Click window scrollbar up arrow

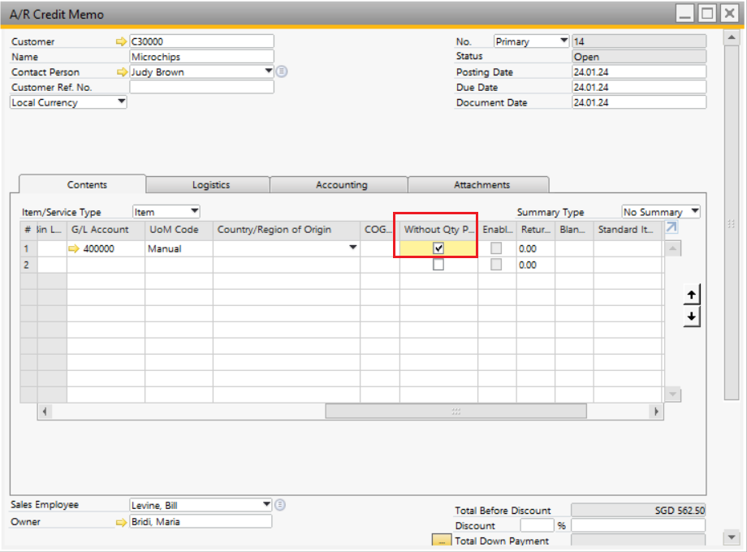(732, 37)
